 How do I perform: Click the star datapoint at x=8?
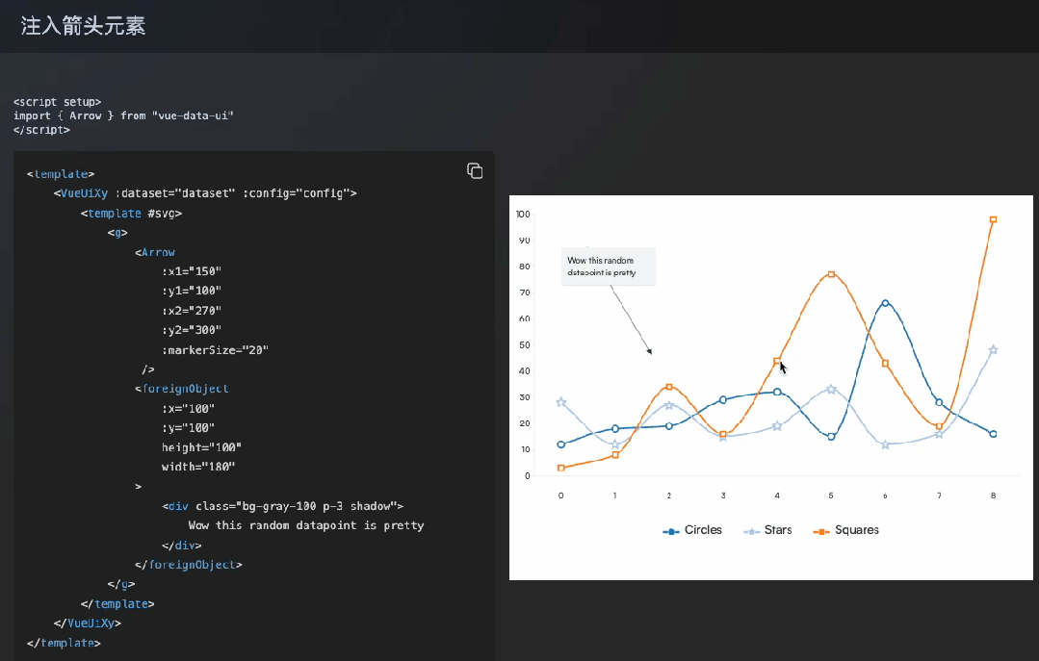[993, 350]
